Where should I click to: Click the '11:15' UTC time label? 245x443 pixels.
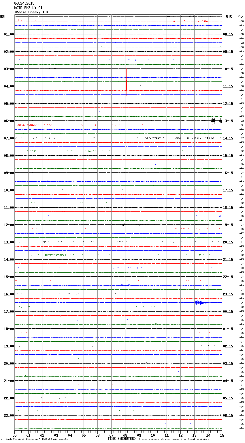[x=228, y=86]
